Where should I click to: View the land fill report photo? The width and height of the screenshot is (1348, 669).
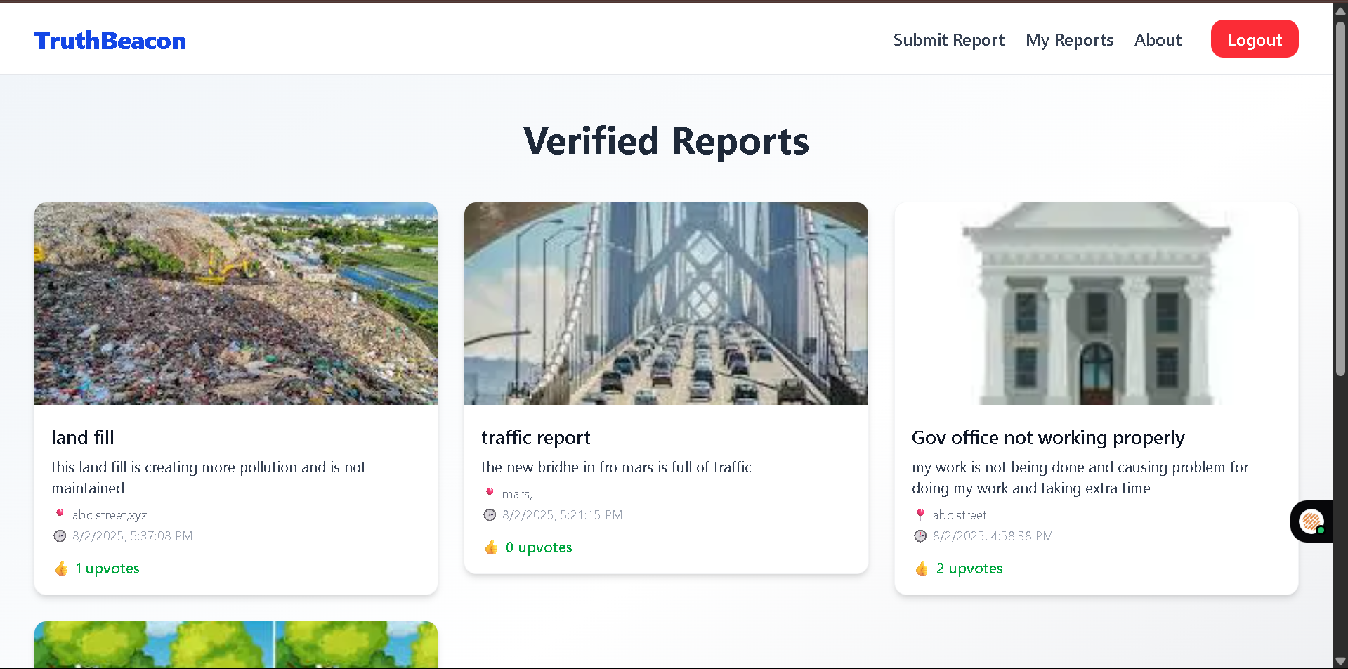click(x=235, y=303)
